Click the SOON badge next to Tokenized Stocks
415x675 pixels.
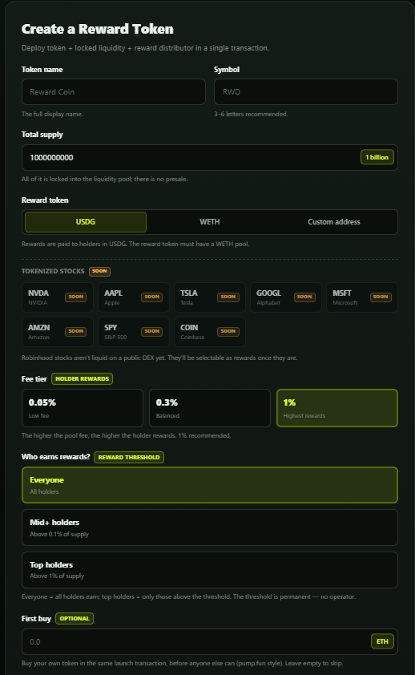point(100,271)
